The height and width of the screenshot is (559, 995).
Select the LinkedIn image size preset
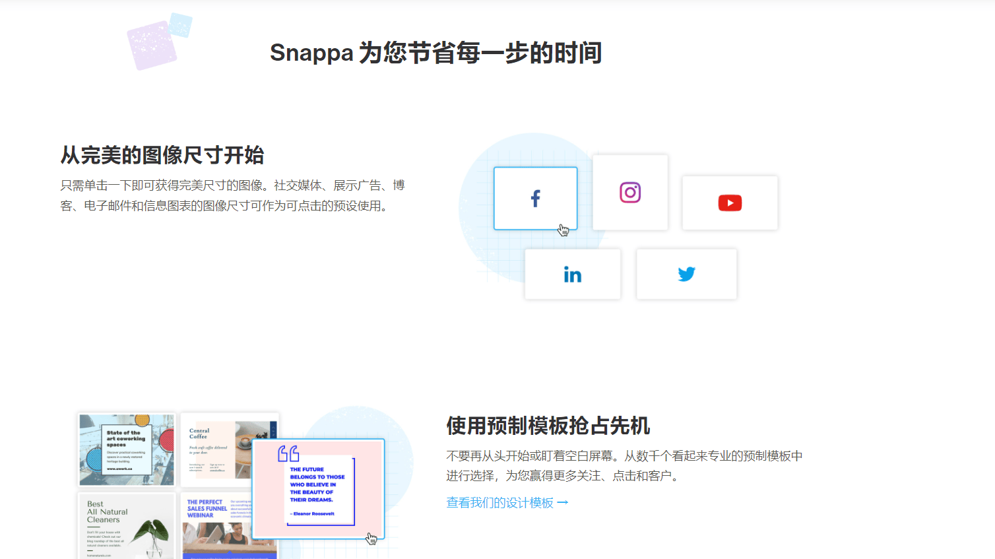point(572,274)
